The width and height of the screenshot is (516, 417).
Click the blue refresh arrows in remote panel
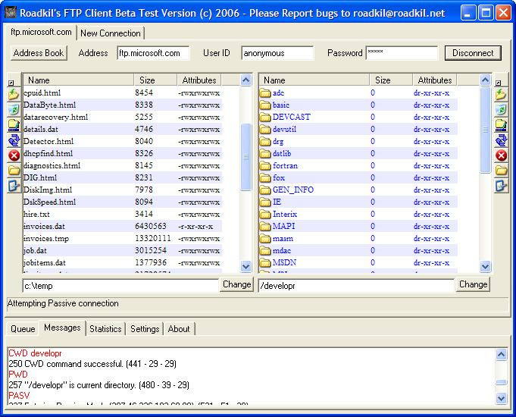501,140
